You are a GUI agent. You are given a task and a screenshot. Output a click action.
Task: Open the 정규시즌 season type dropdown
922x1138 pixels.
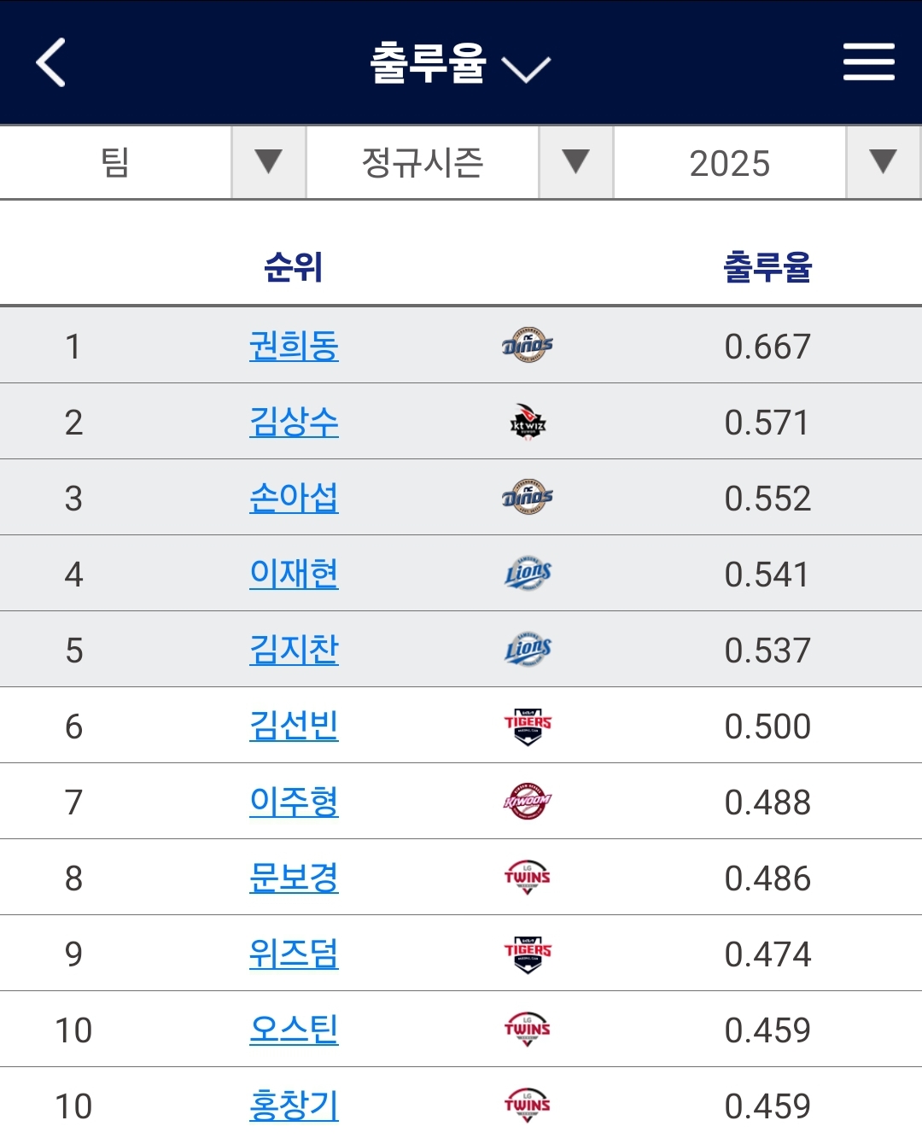(x=460, y=162)
